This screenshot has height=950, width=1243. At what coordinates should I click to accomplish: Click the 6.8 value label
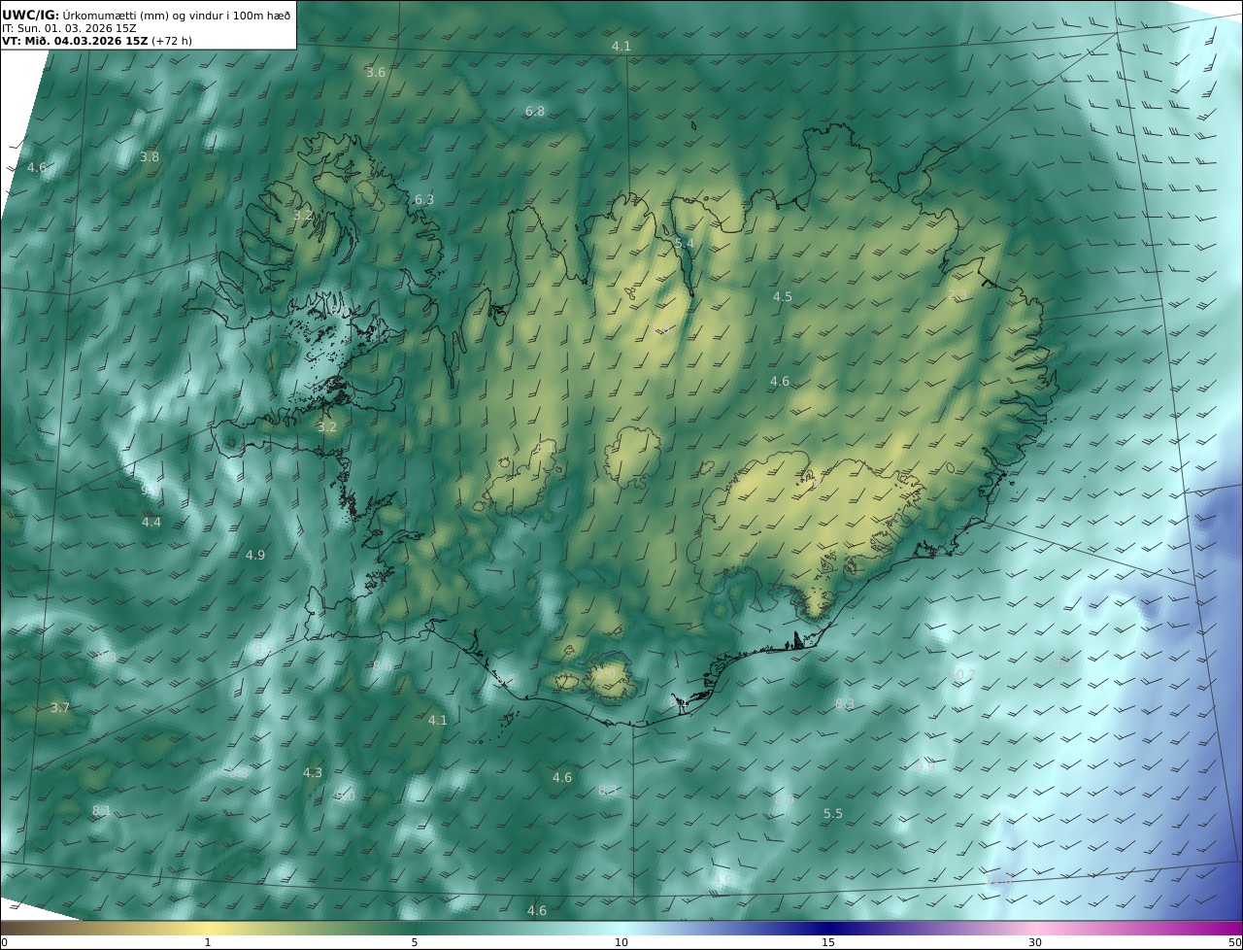click(535, 112)
